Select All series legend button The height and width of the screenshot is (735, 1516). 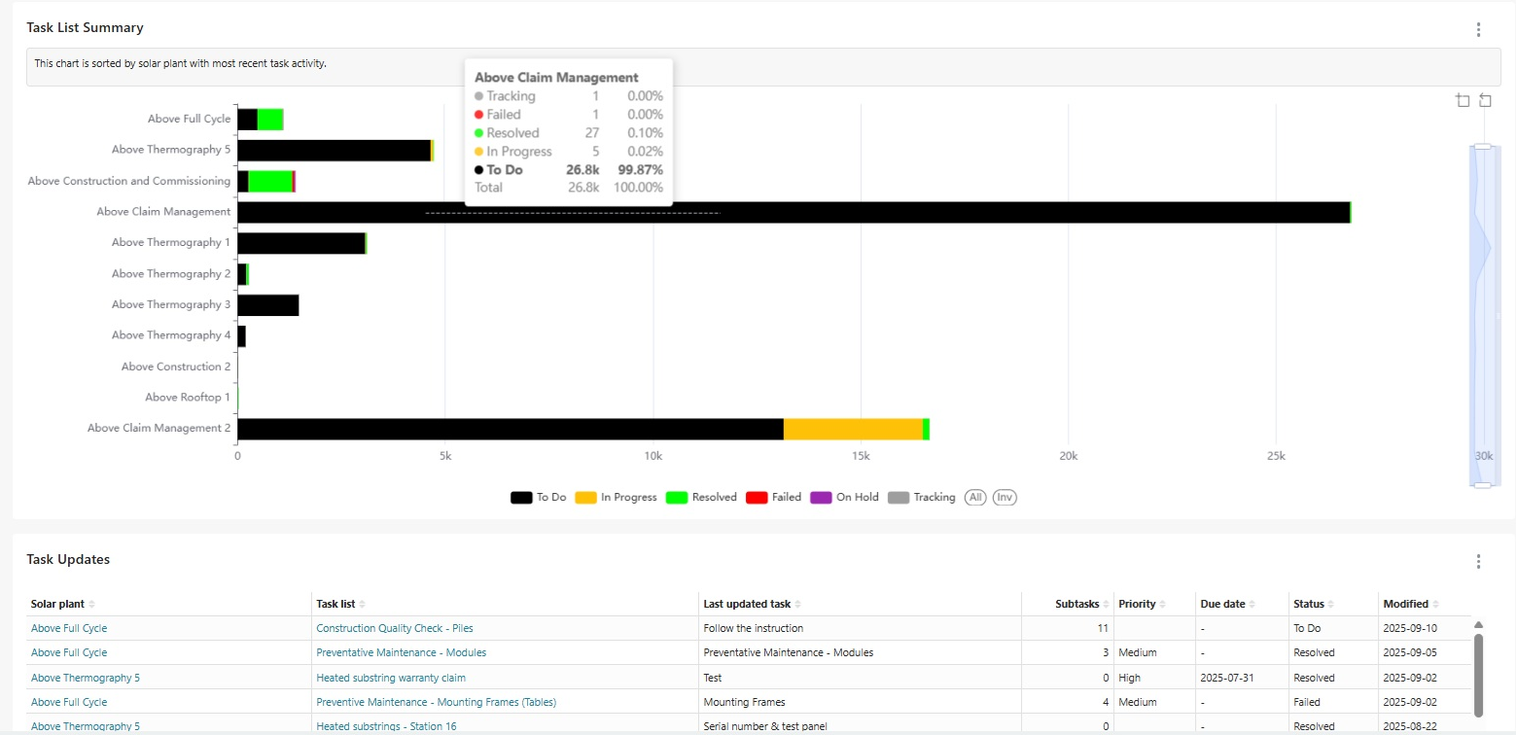975,497
